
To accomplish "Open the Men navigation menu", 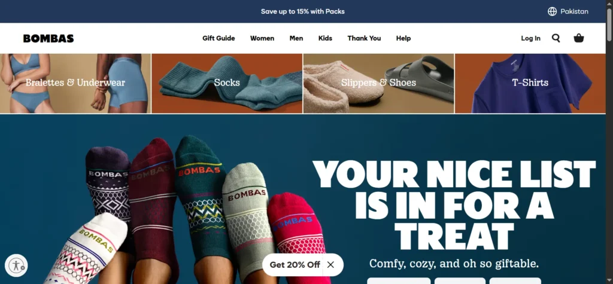I will (x=296, y=38).
